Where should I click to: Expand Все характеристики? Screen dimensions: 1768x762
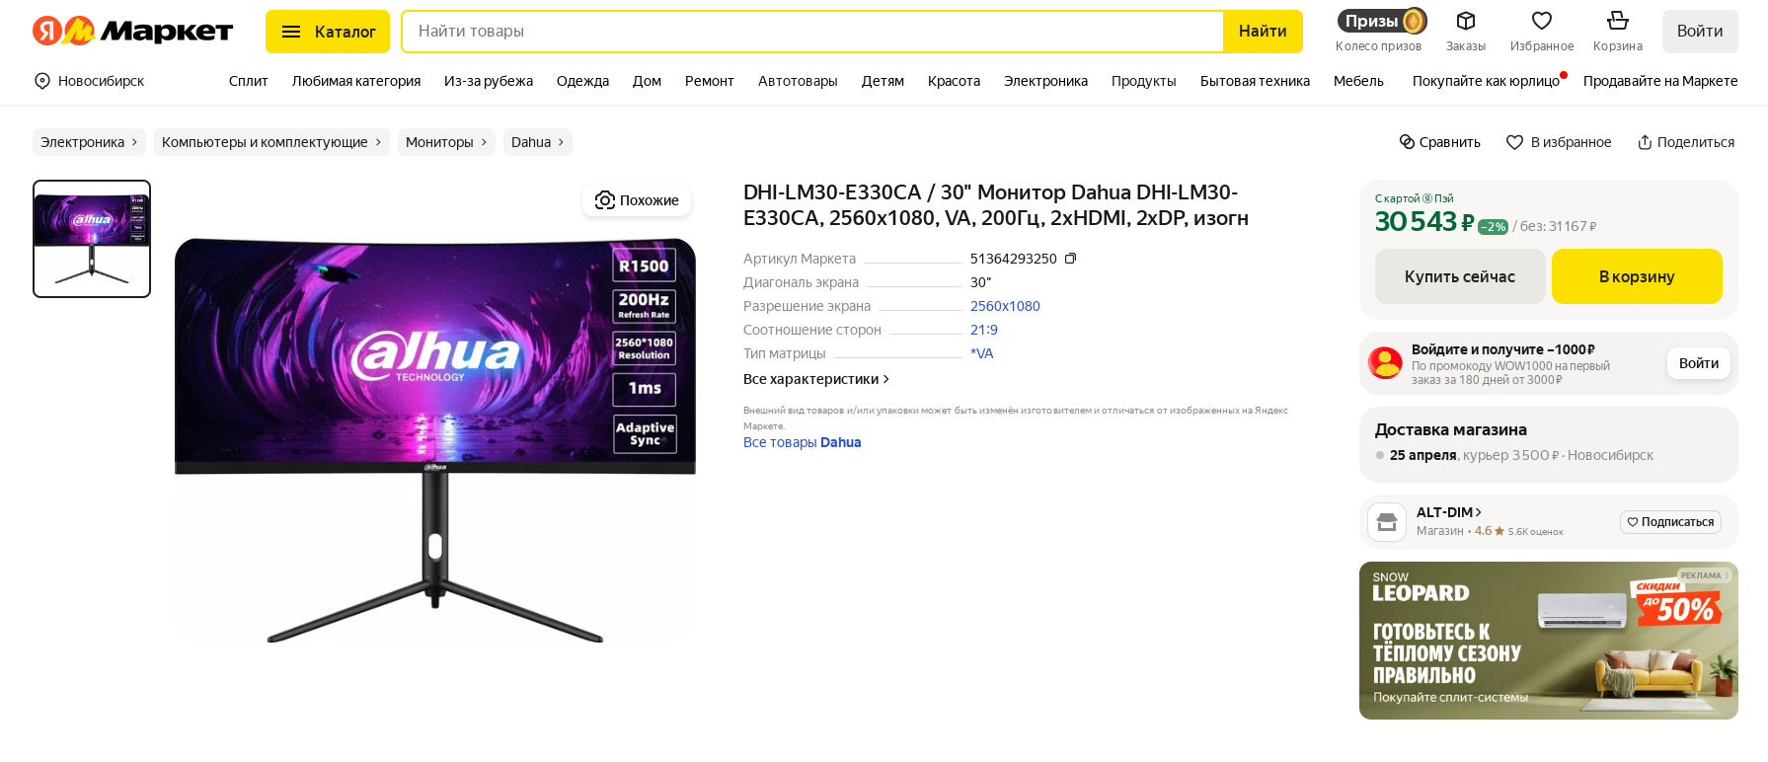(x=816, y=379)
